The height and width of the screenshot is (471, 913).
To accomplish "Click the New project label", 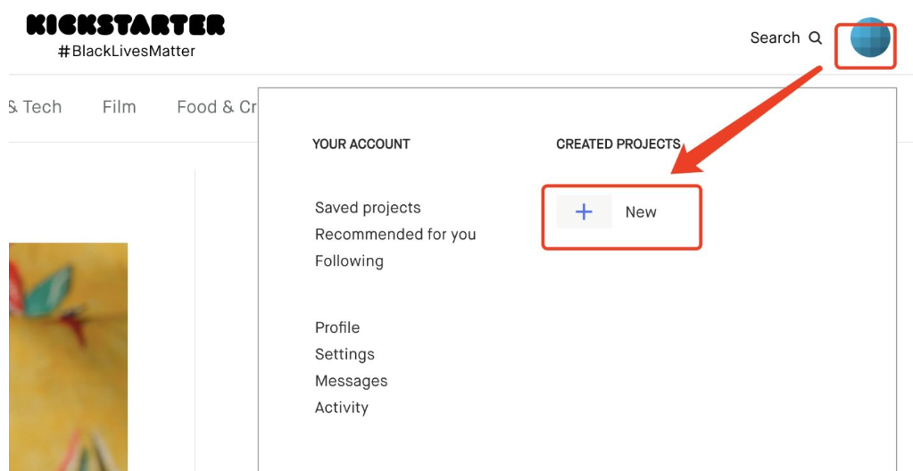I will tap(641, 212).
